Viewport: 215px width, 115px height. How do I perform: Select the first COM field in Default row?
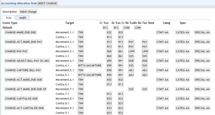pos(126,27)
